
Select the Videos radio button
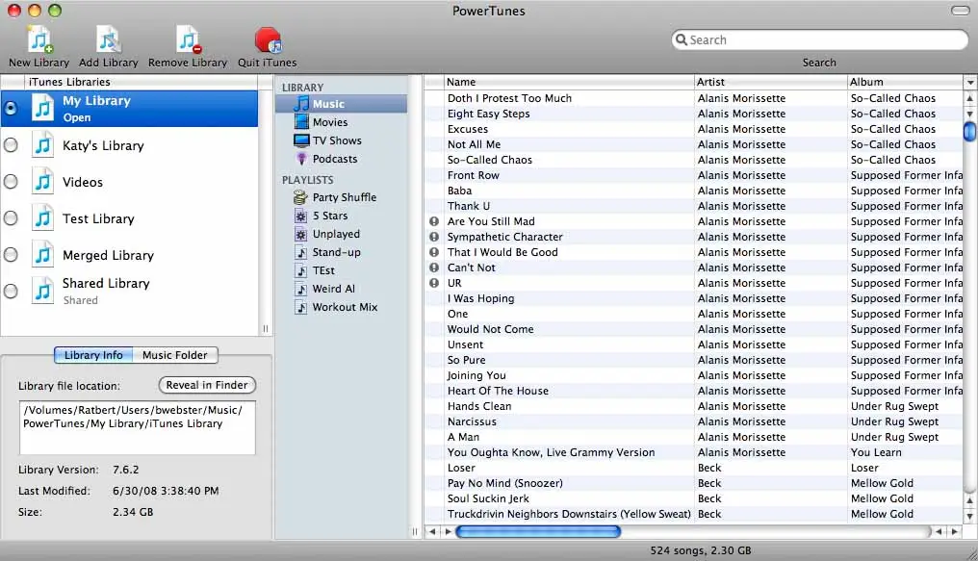click(x=11, y=182)
